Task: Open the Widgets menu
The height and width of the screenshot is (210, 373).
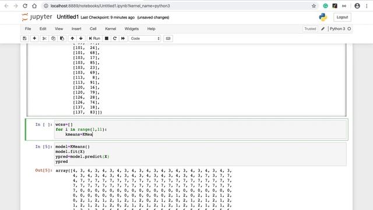Action: coord(132,29)
